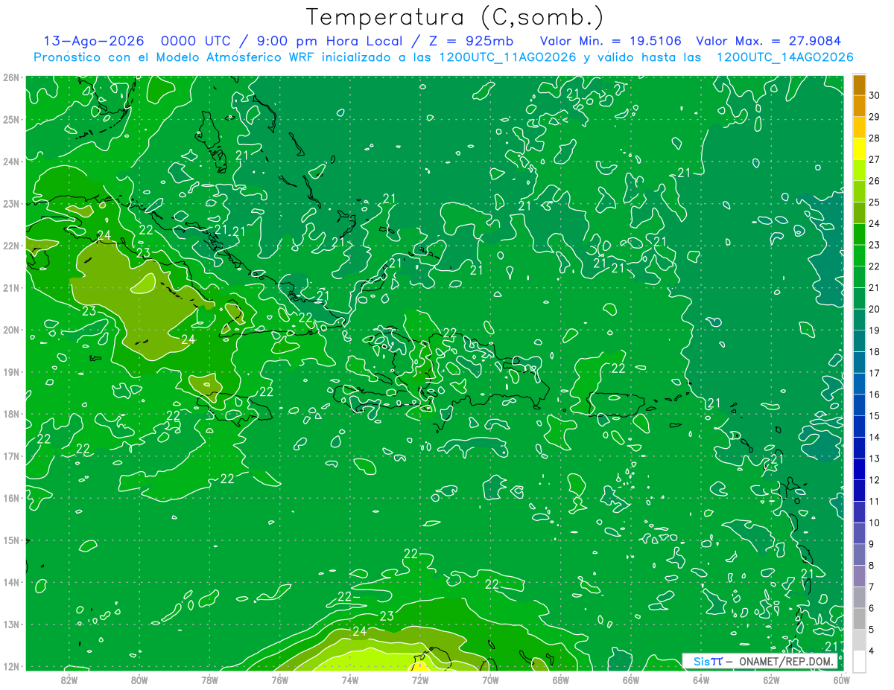Click the title 'Temperatura (C,somb.)'

455,17
